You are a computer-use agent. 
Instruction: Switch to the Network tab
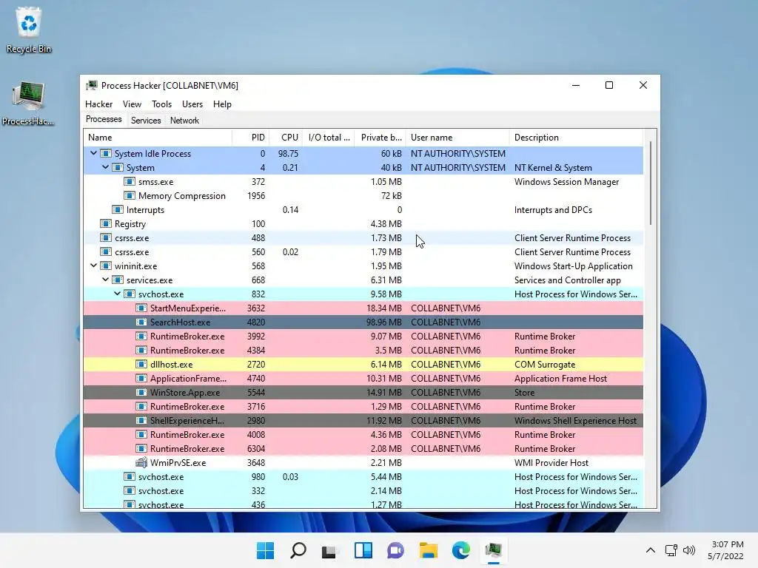tap(184, 121)
